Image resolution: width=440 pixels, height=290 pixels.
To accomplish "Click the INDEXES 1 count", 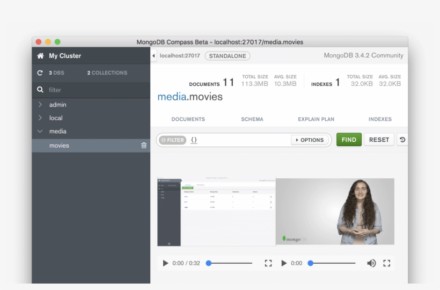I will tap(326, 83).
